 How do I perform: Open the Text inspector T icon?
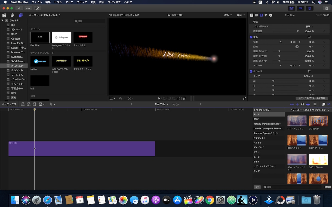(x=252, y=15)
